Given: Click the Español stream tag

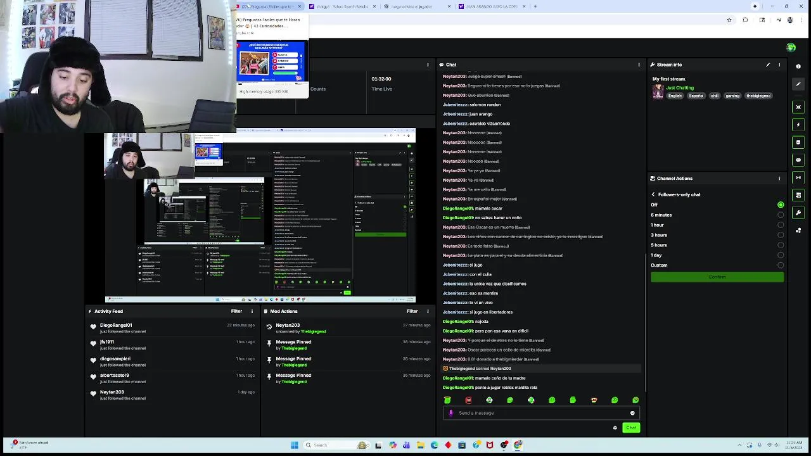Looking at the screenshot, I should point(696,96).
